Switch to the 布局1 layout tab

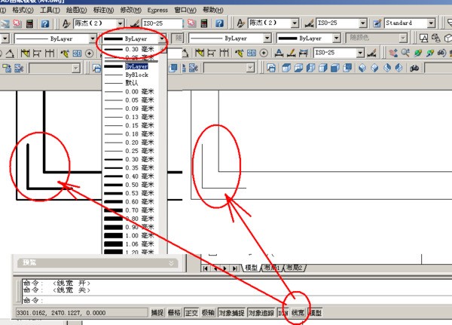click(x=273, y=268)
